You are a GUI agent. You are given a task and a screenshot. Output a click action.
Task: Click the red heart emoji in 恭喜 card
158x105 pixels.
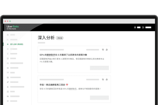tap(67, 85)
